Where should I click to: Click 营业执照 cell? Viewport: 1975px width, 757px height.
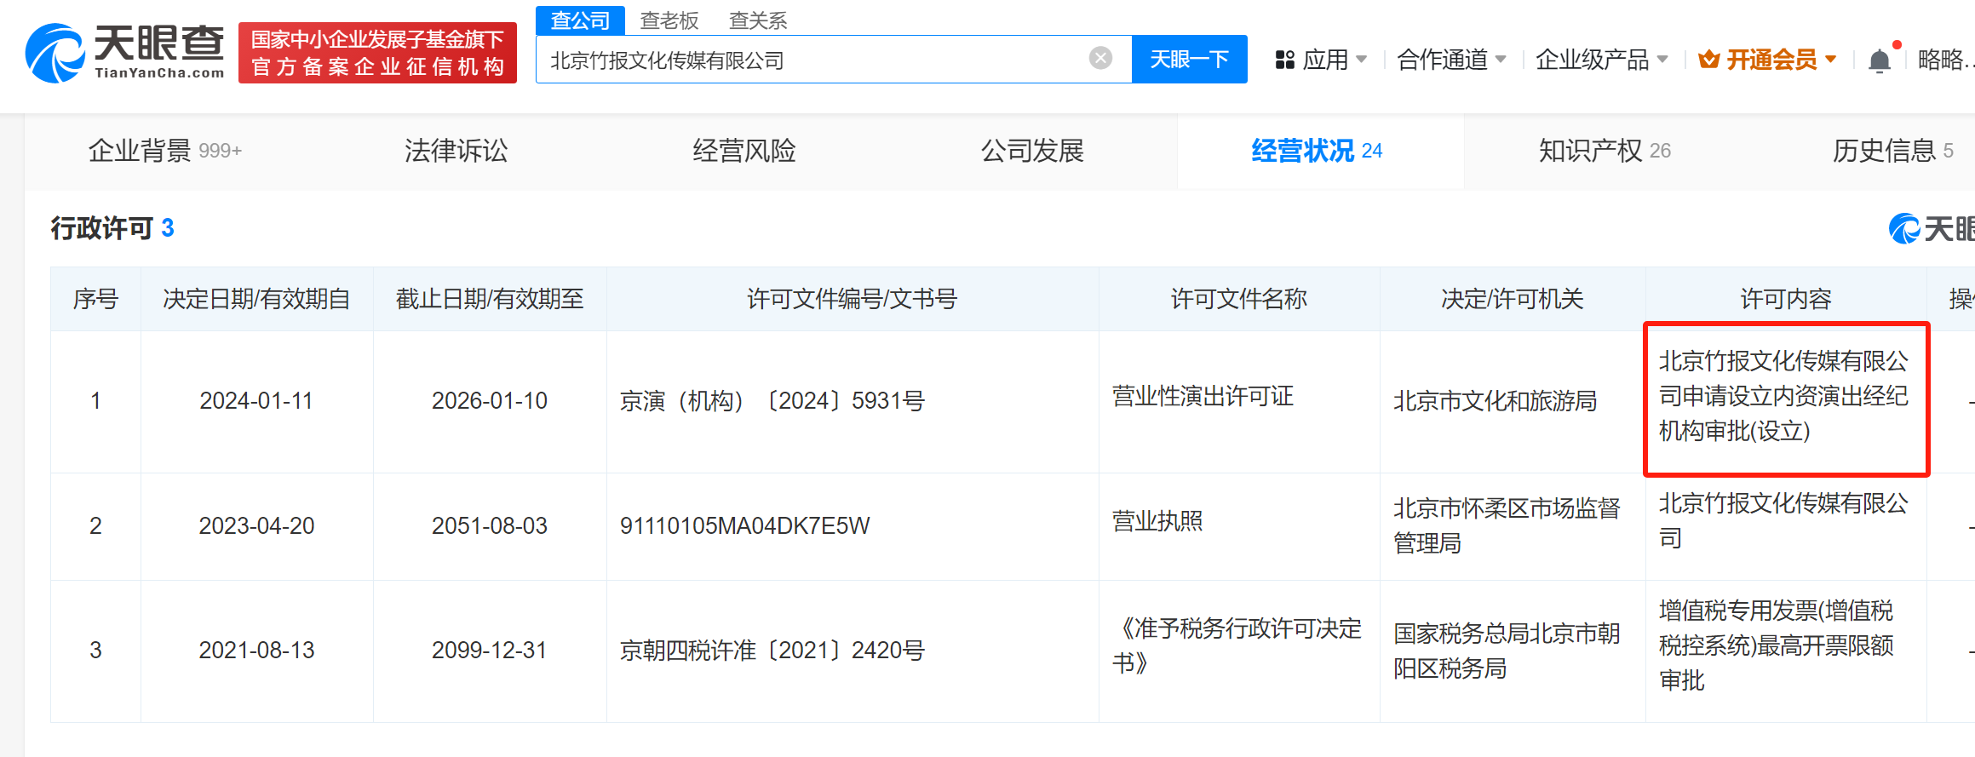(1157, 521)
